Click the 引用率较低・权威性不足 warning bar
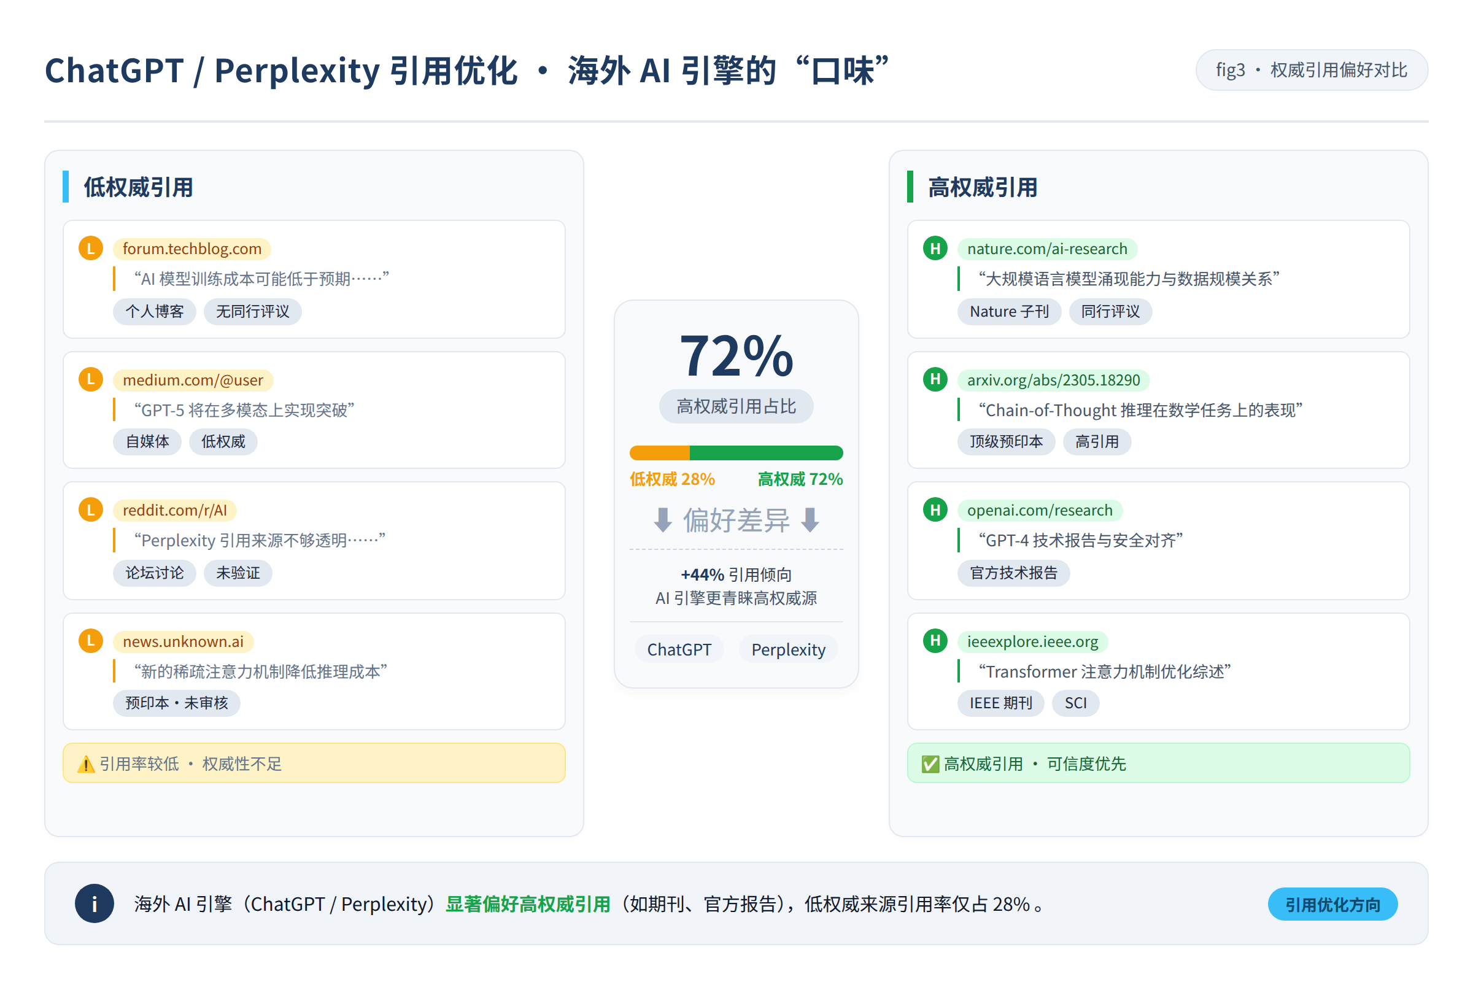Image resolution: width=1473 pixels, height=982 pixels. click(x=314, y=763)
